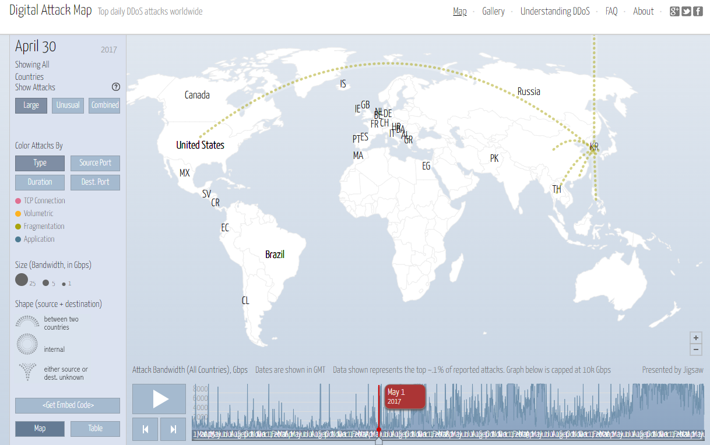Open the About page
The width and height of the screenshot is (710, 445).
click(644, 11)
